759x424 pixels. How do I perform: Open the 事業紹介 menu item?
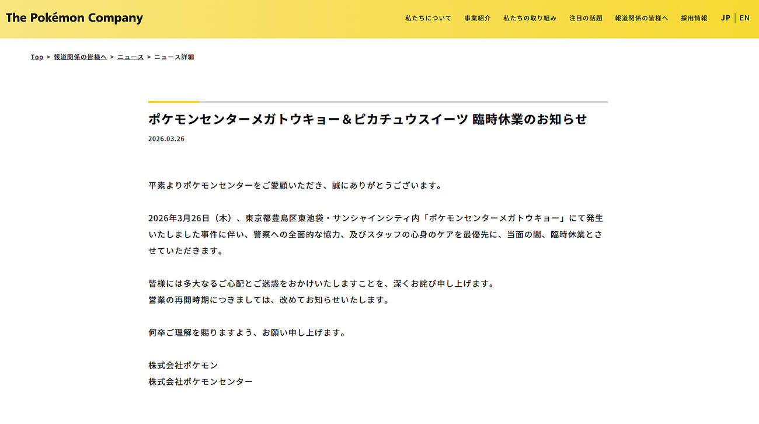pos(477,18)
